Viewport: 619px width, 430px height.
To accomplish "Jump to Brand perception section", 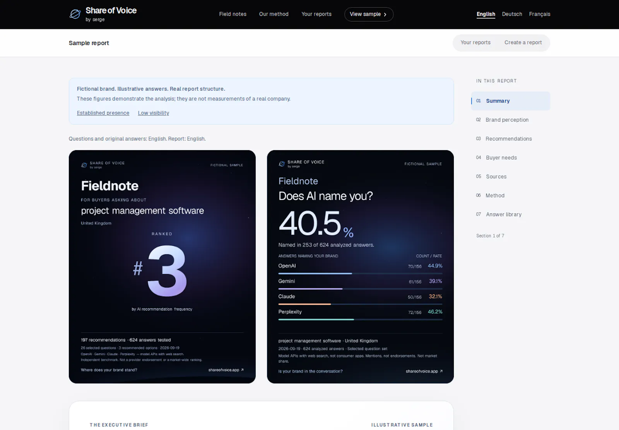I will coord(510,120).
